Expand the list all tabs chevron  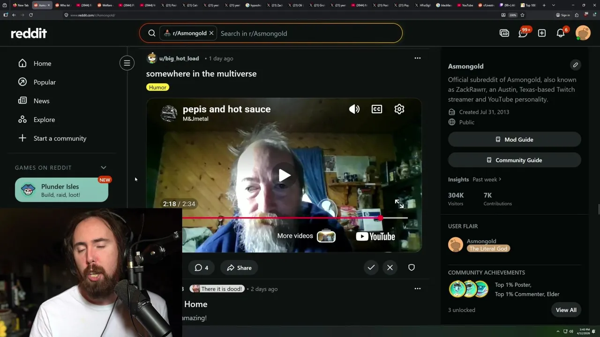point(554,5)
